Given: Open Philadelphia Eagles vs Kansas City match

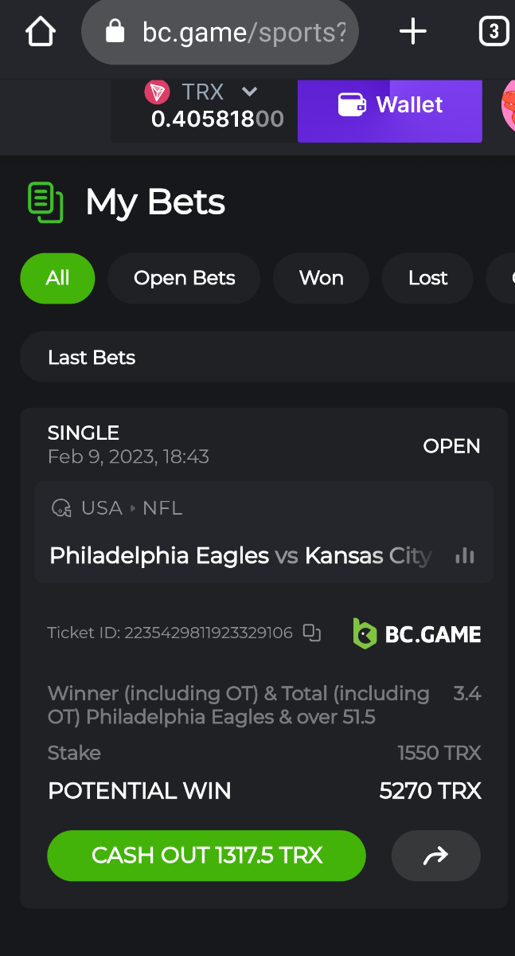Looking at the screenshot, I should point(240,556).
